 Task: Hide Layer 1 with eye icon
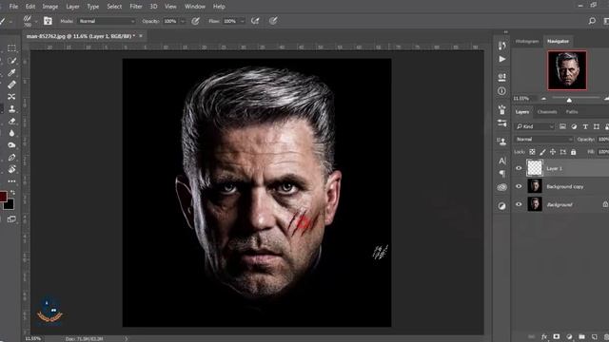[x=519, y=168]
